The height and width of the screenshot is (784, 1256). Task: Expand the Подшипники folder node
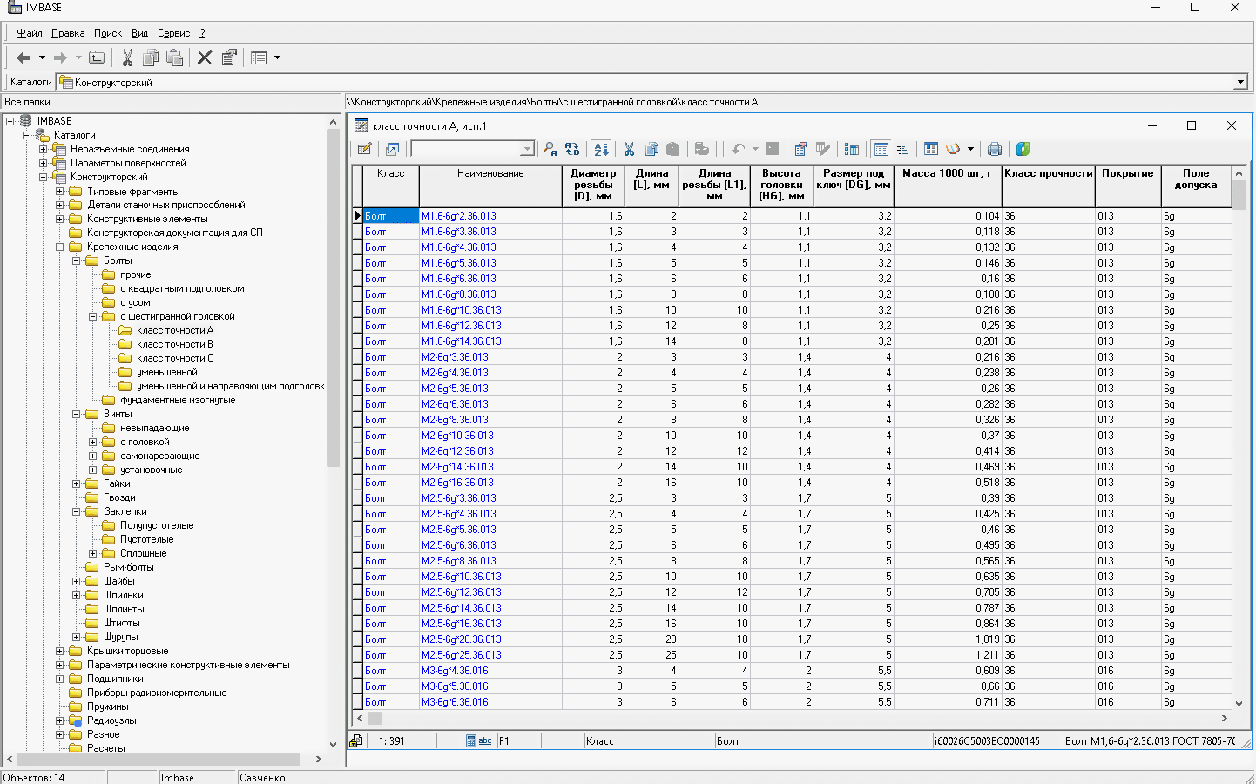pyautogui.click(x=59, y=679)
